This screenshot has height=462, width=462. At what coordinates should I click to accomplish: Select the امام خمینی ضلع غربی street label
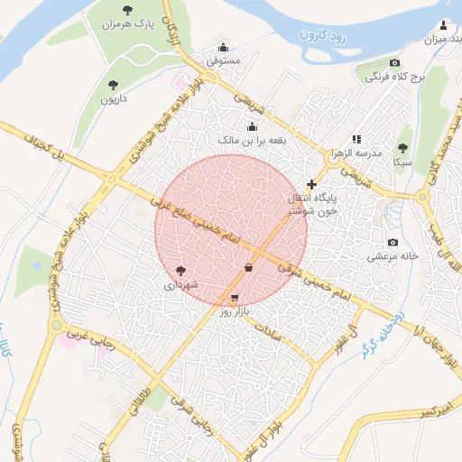pos(195,220)
